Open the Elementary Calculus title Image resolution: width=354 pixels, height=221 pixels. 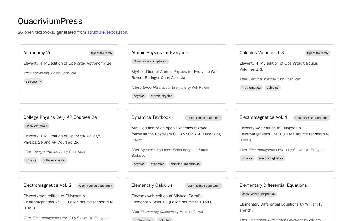(152, 185)
